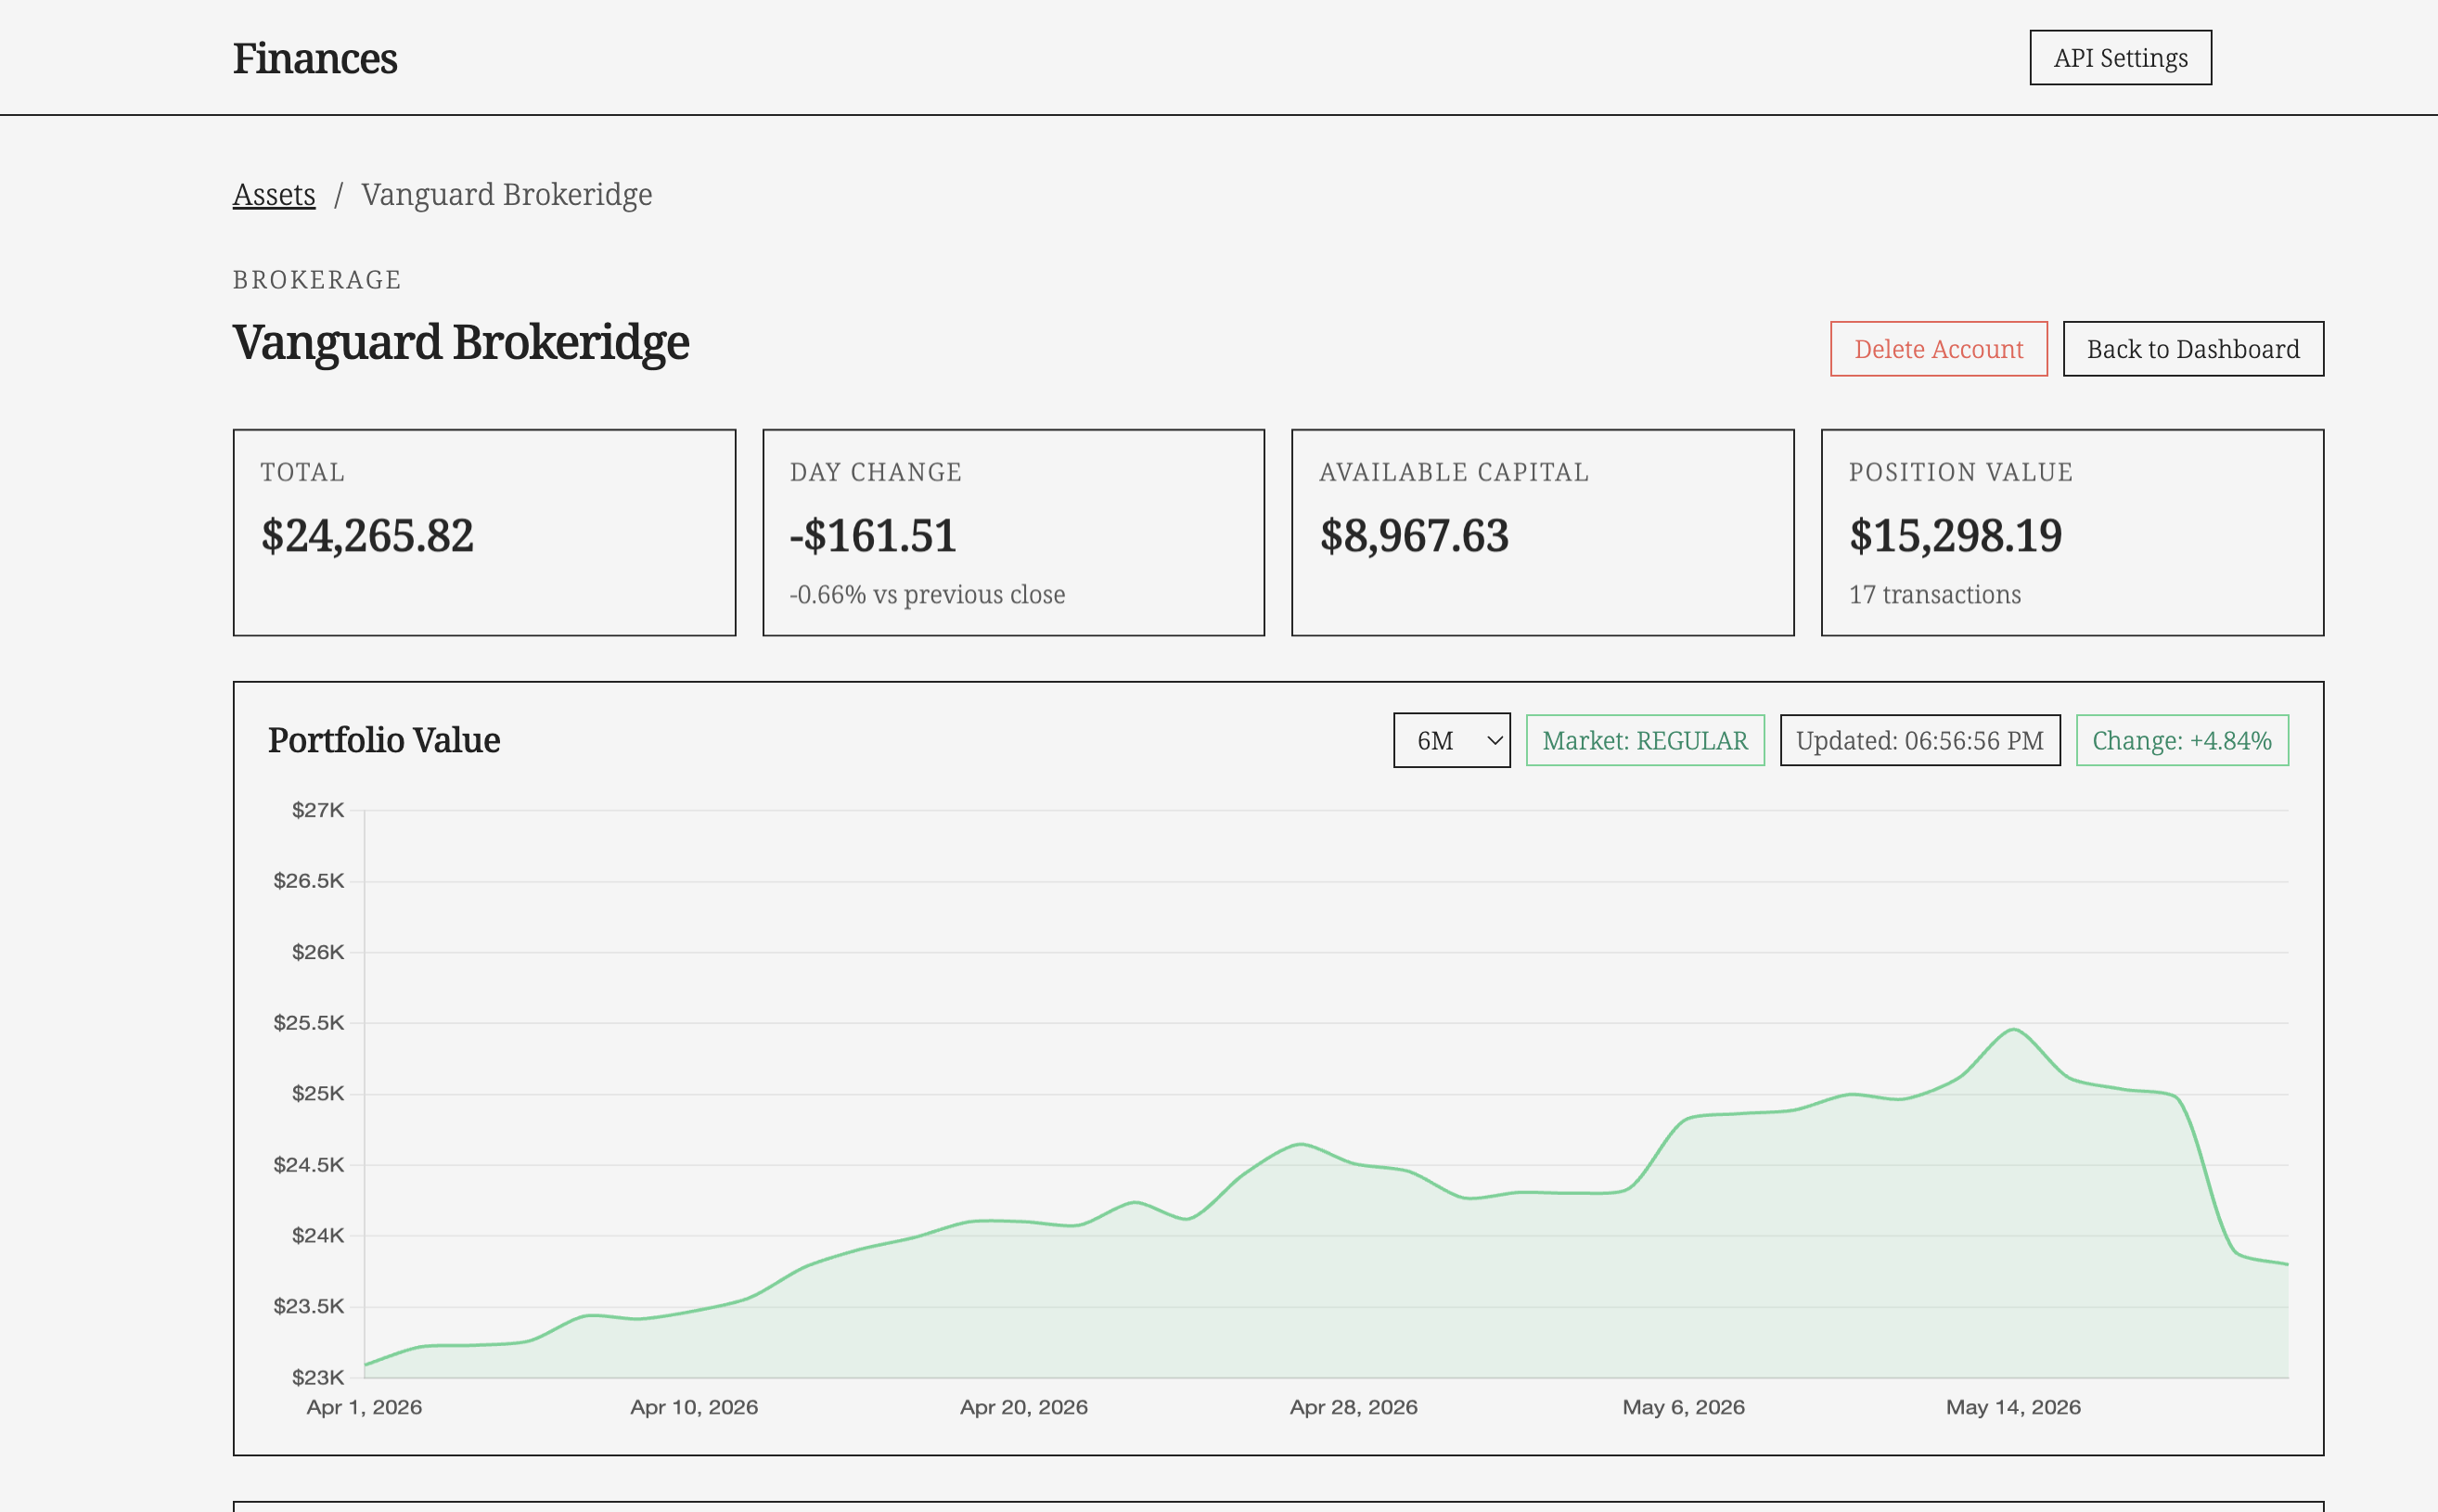This screenshot has width=2438, height=1512.
Task: Click the $26K y-axis label
Action: click(318, 952)
